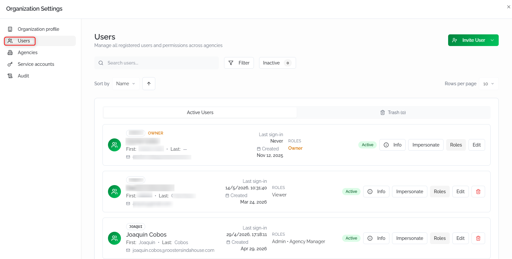This screenshot has width=512, height=259.
Task: Open Organization profile settings
Action: coord(40,29)
